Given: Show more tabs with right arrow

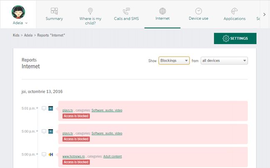Looking at the screenshot, I should [x=264, y=15].
